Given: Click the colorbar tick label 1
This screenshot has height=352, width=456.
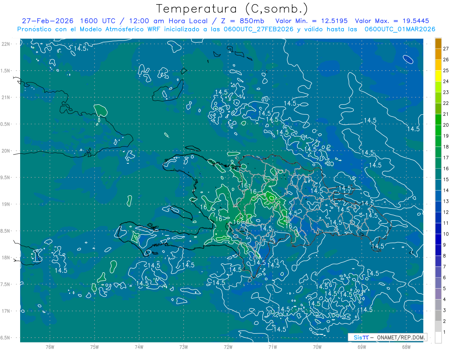Looking at the screenshot, I should [445, 332].
